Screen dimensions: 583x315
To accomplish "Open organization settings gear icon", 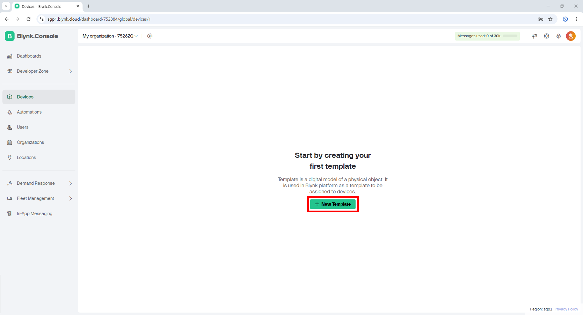I will [x=150, y=36].
